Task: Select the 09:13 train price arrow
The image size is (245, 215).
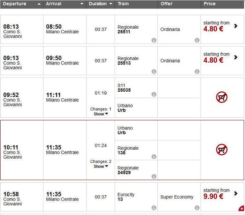Action: (235, 57)
